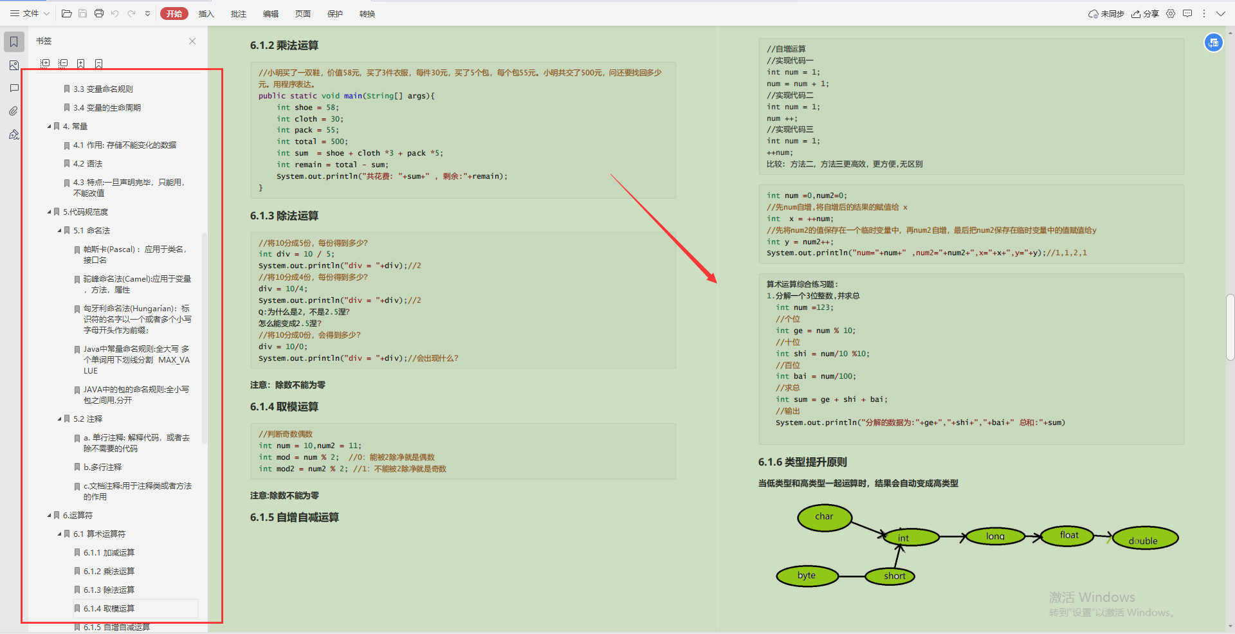This screenshot has height=634, width=1235.
Task: Collapse the 6.1 算术运算符 node triangle
Action: (59, 534)
